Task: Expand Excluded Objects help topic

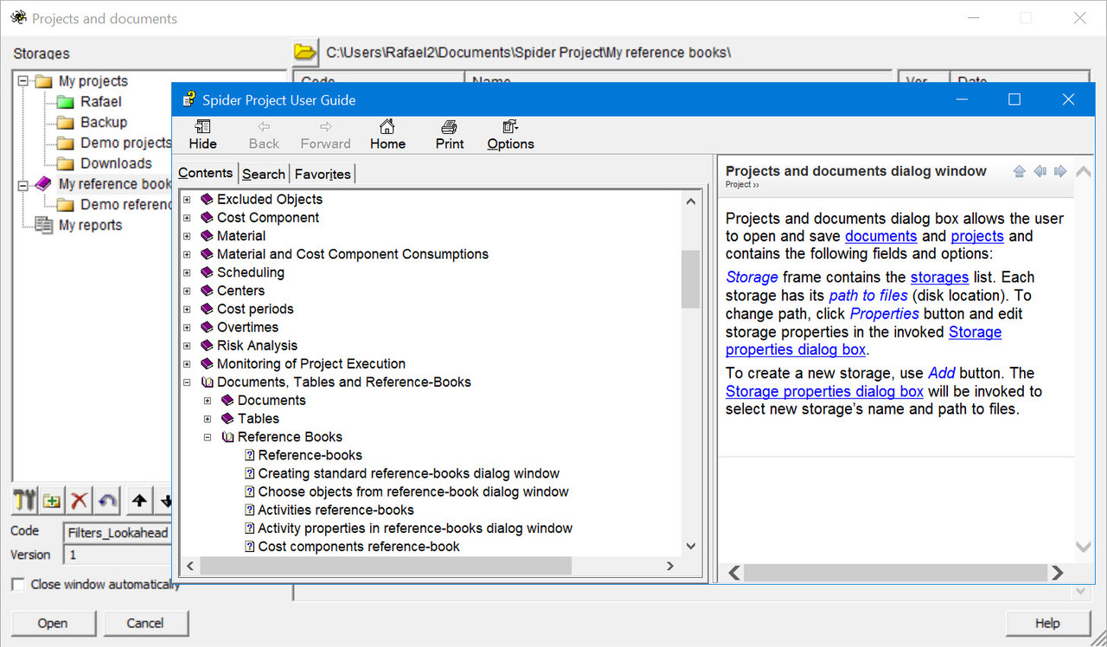Action: pyautogui.click(x=187, y=200)
